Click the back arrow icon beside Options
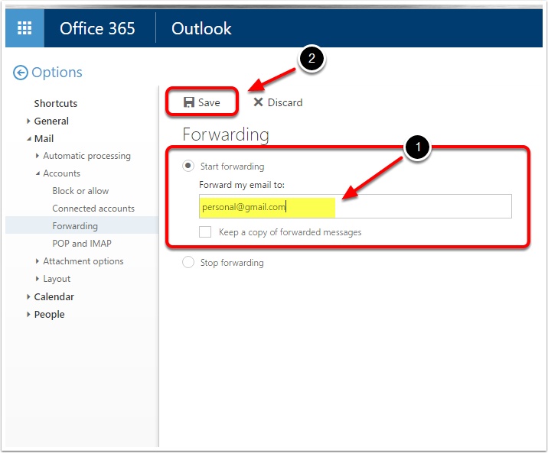The width and height of the screenshot is (548, 453). click(x=20, y=73)
